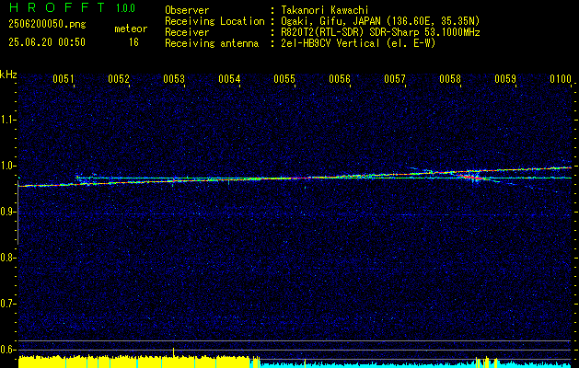Click the yellow signal level bar graph
Viewport: 579px width, 368px height.
point(134,362)
